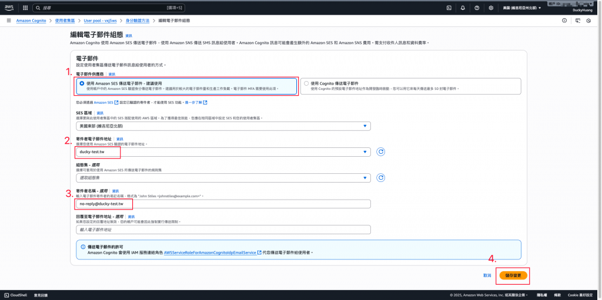Click 資訊 link beside 寄件者名稱
Viewport: 602px width, 300px height.
115,191
